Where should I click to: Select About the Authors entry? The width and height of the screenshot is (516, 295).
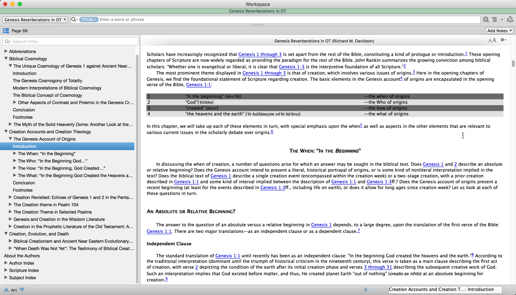coord(22,256)
